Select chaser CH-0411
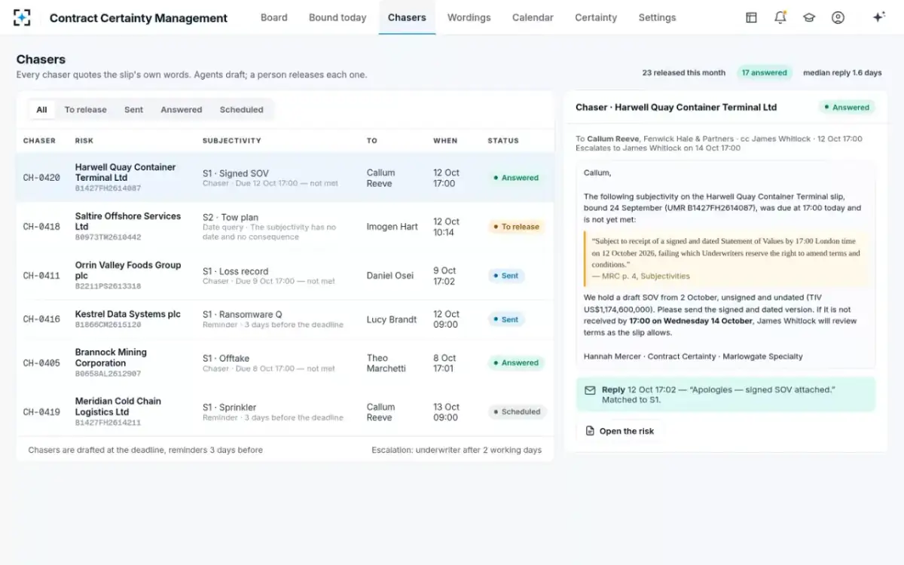904x565 pixels. pos(41,276)
